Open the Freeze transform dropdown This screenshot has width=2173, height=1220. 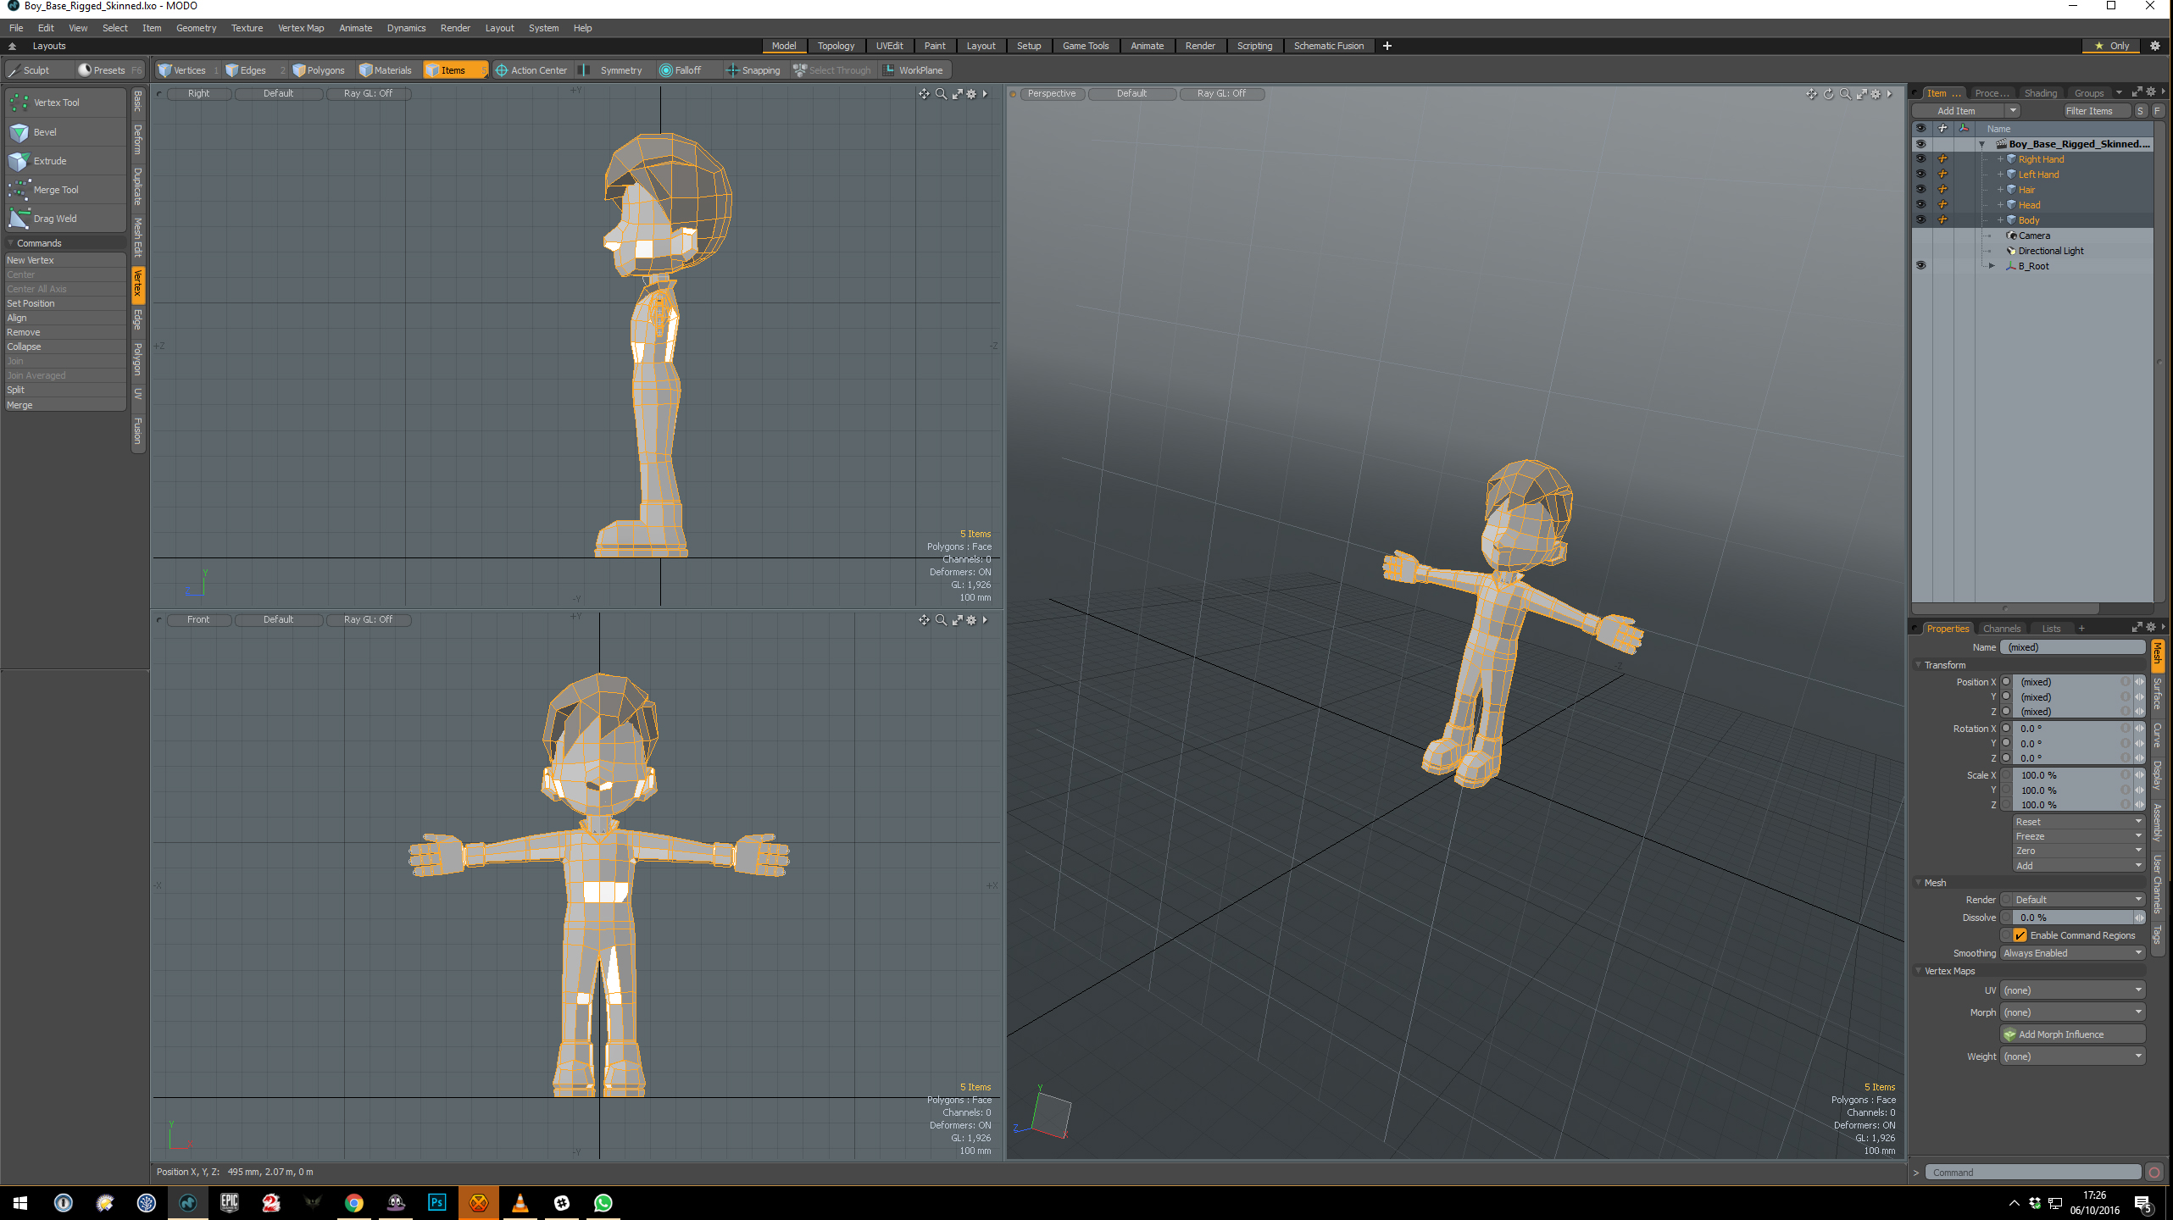click(x=2079, y=836)
